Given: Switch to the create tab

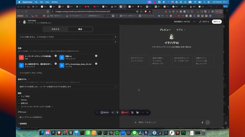Looking at the screenshot, I should click(x=55, y=29).
